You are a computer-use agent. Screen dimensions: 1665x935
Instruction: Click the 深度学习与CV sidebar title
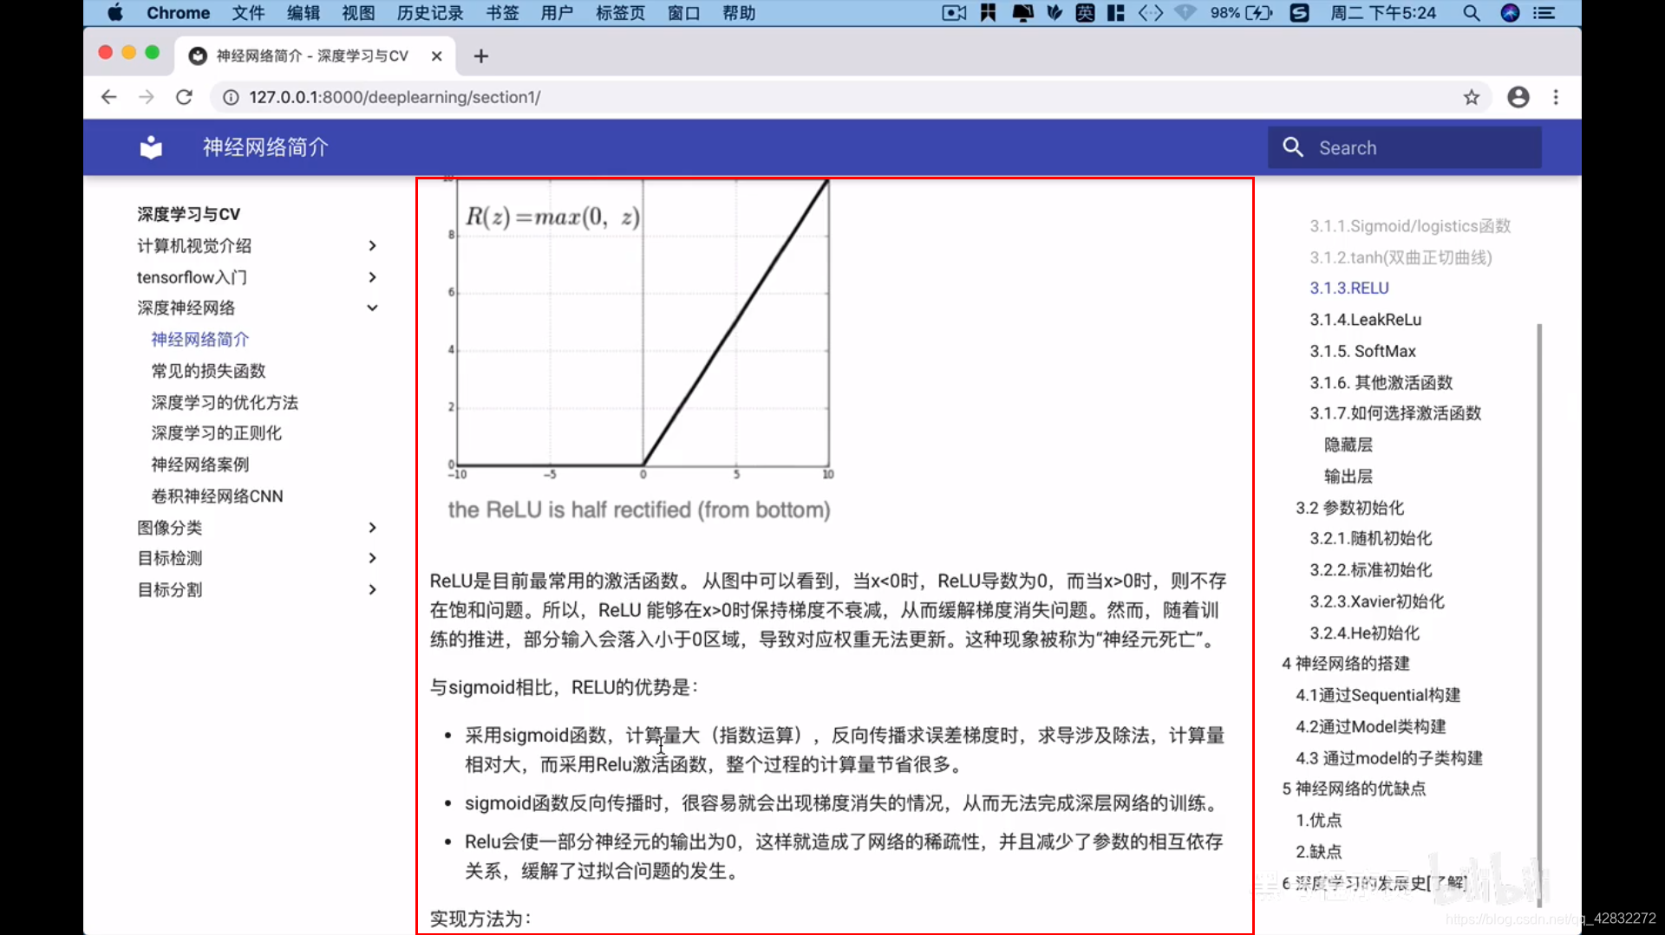pyautogui.click(x=188, y=214)
